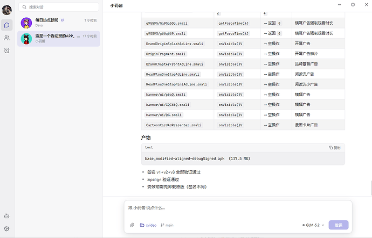This screenshot has width=372, height=238.
Task: Click the chat vertical scrollbar
Action: coord(371,188)
